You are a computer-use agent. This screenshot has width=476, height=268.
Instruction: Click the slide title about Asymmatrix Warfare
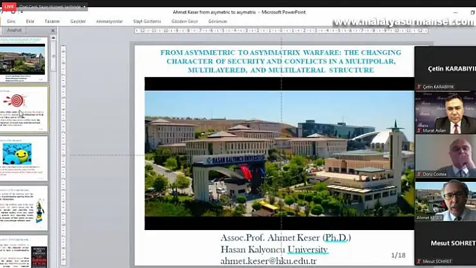(x=280, y=61)
